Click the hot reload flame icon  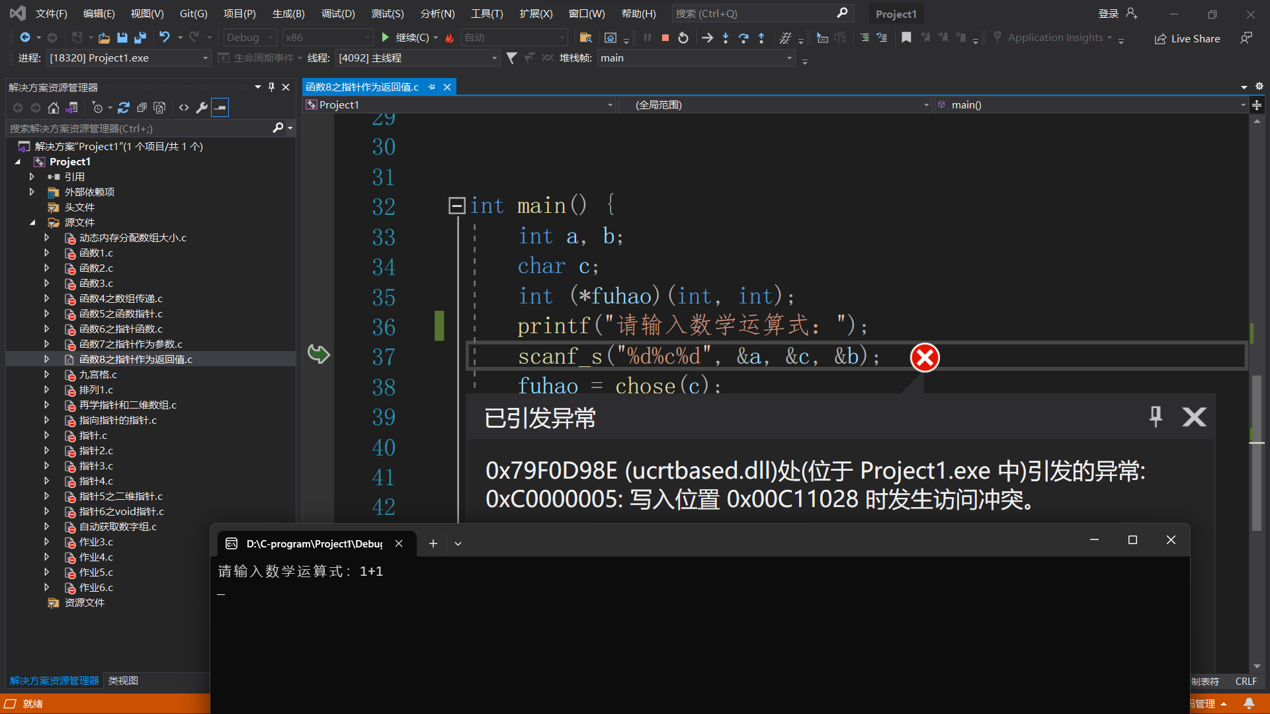(450, 38)
